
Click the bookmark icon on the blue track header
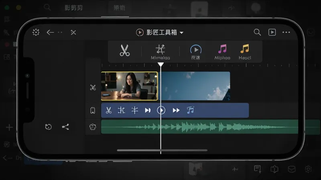coord(93,110)
